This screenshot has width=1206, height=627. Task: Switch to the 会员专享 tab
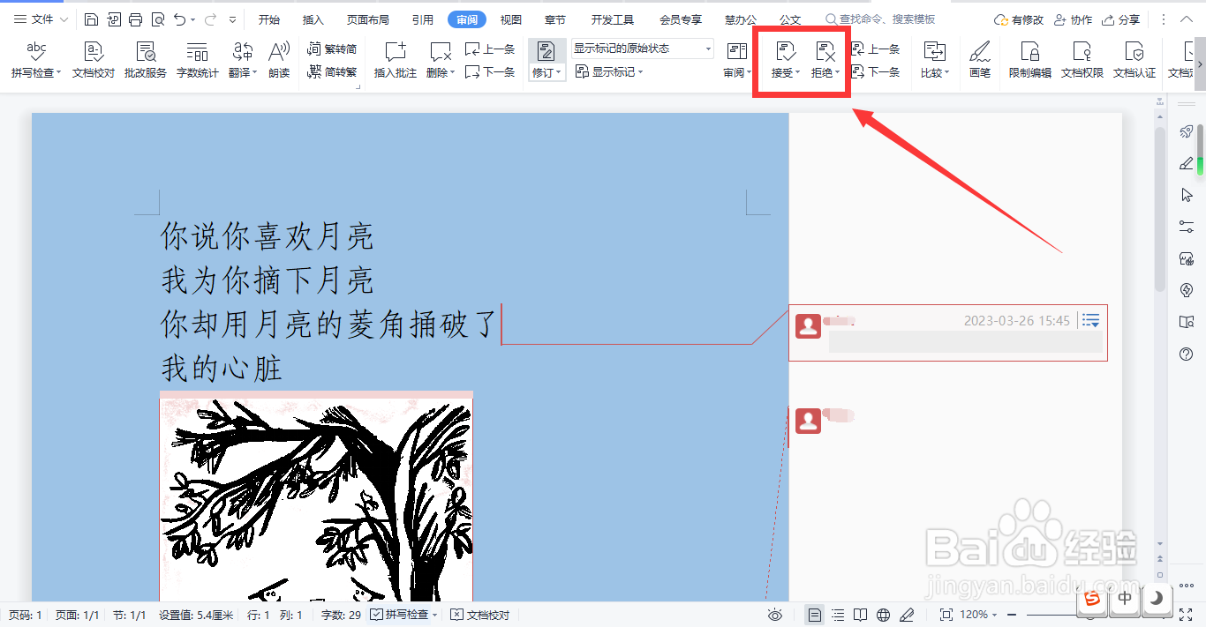pos(681,19)
